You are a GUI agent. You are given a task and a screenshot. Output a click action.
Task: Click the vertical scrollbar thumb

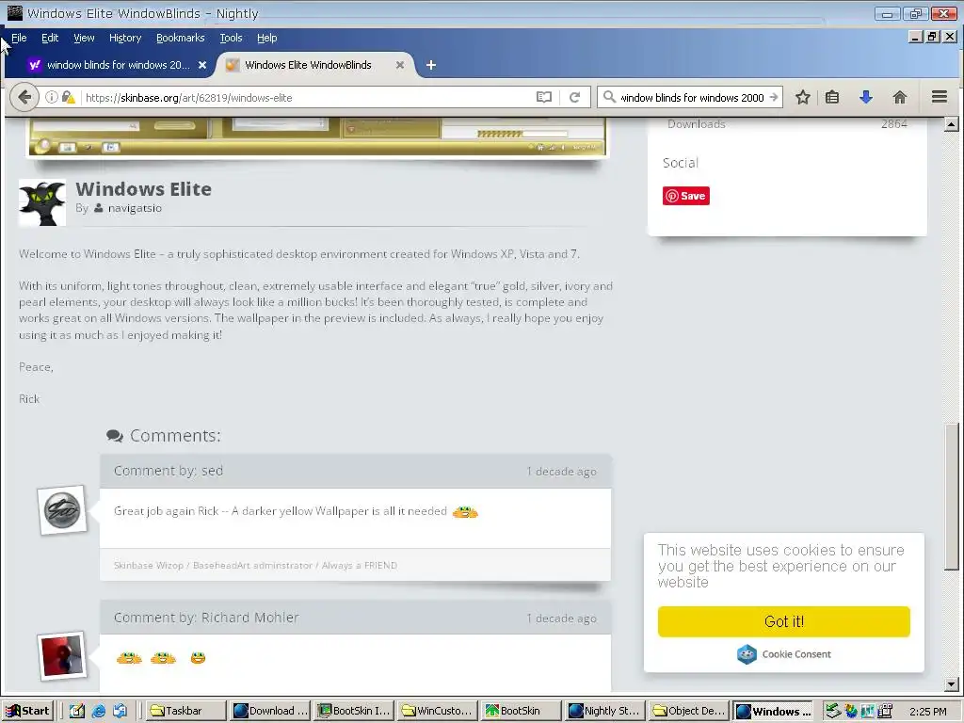951,497
